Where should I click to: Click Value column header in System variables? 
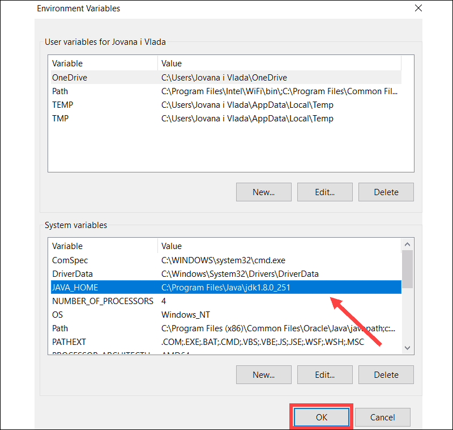pyautogui.click(x=279, y=246)
